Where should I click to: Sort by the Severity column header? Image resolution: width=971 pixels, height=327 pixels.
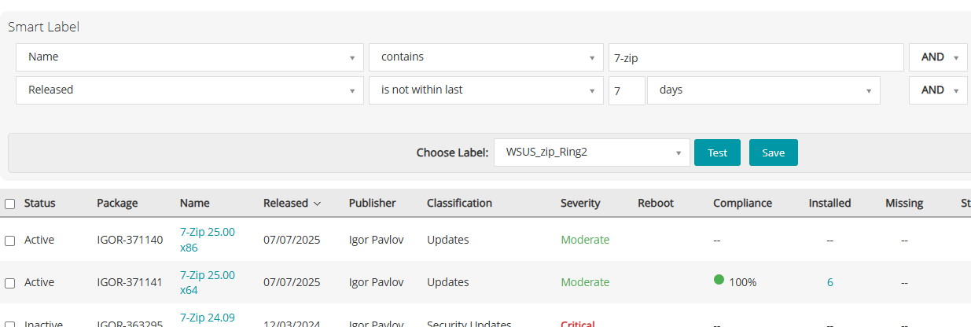579,204
